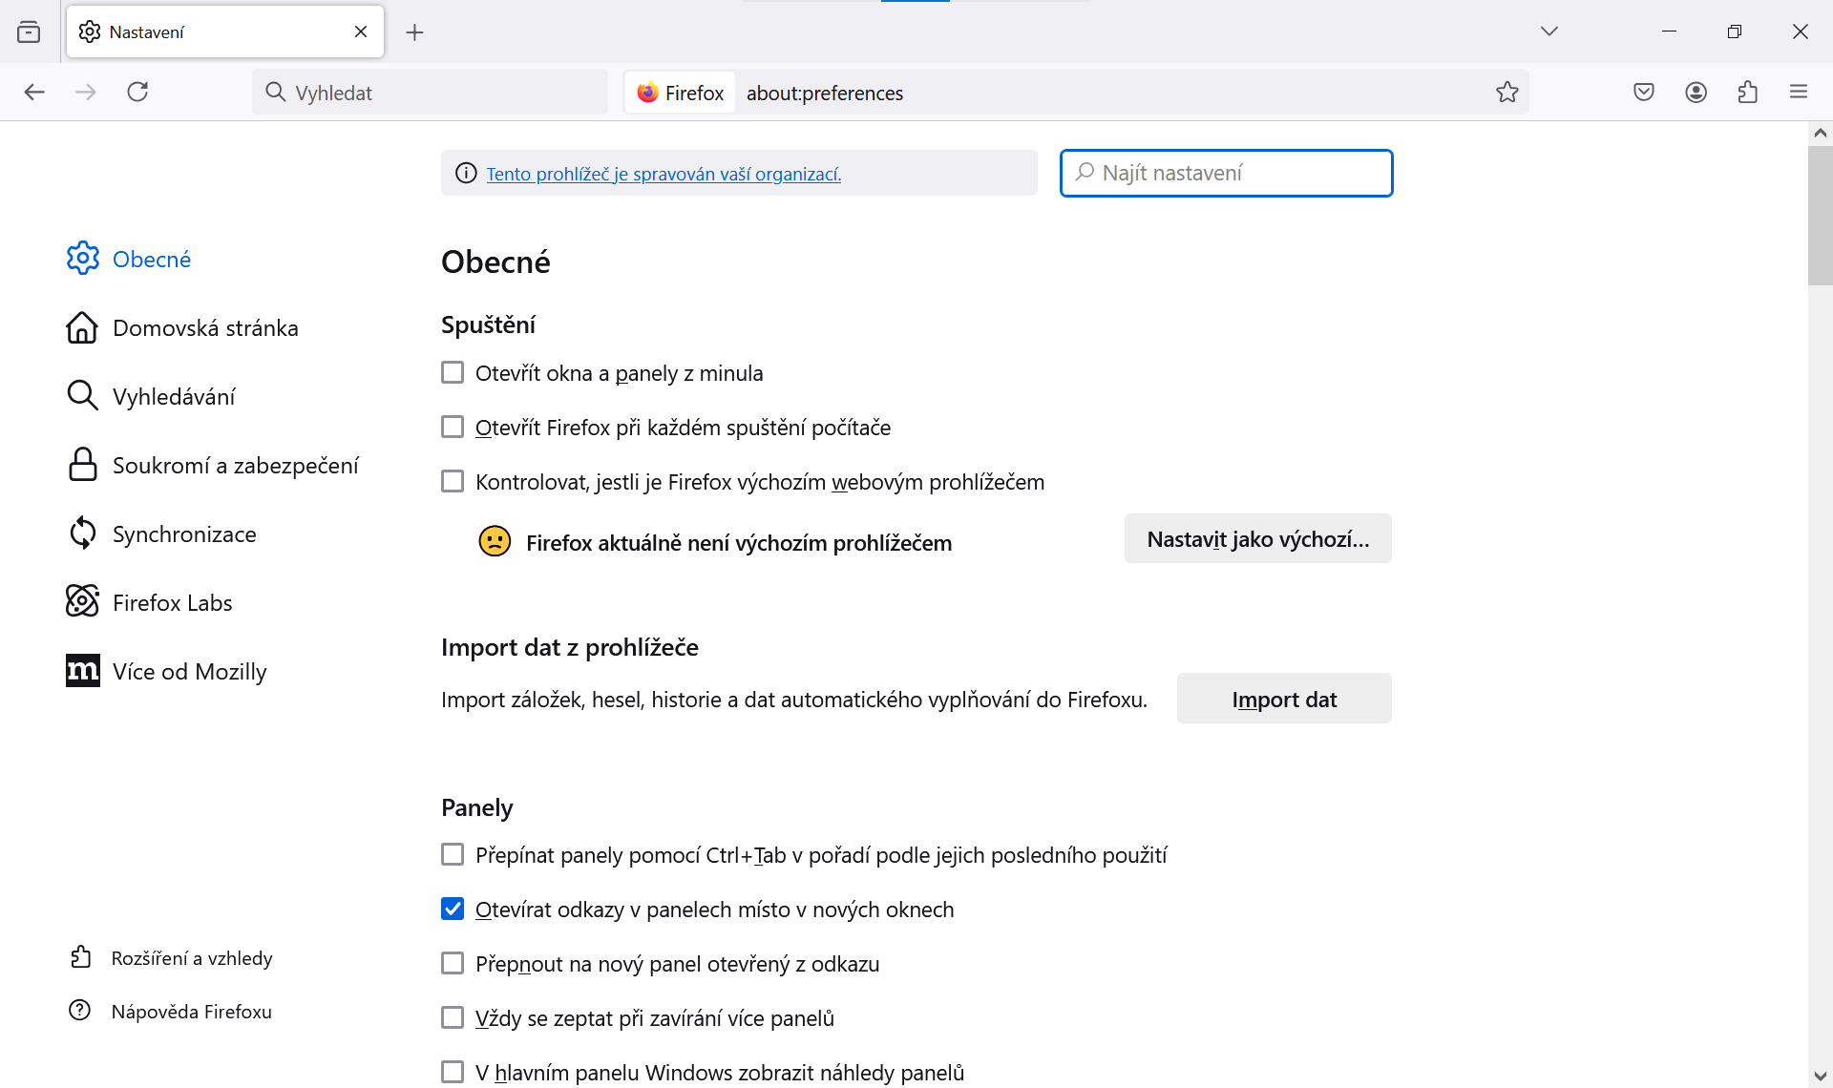This screenshot has width=1833, height=1088.
Task: Toggle Kontrolovat výchozí webový prohlížeč checkbox
Action: point(453,481)
